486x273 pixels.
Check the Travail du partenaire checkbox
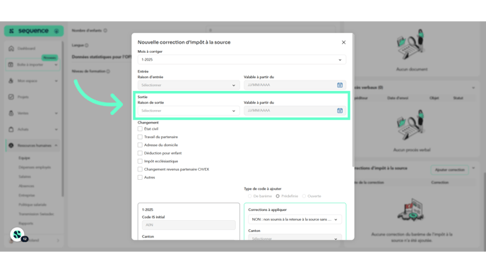click(140, 137)
